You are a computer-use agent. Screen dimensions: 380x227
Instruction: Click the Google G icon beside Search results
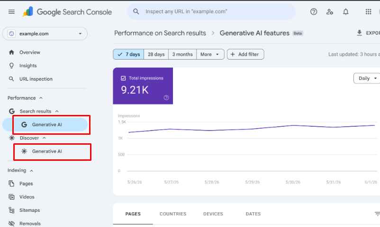point(12,111)
